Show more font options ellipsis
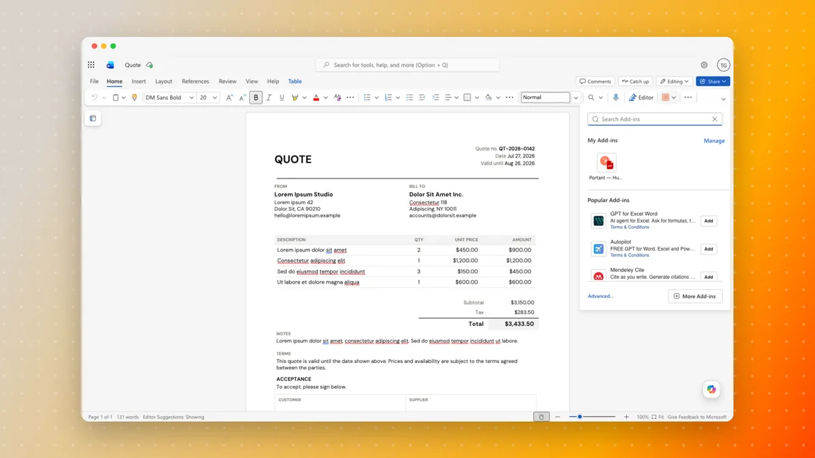This screenshot has height=458, width=815. pyautogui.click(x=350, y=98)
